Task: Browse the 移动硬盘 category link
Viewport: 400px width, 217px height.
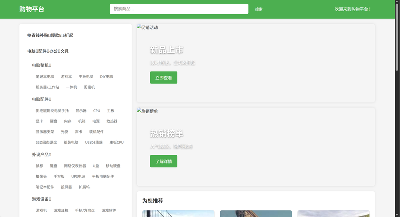Action: click(x=113, y=166)
